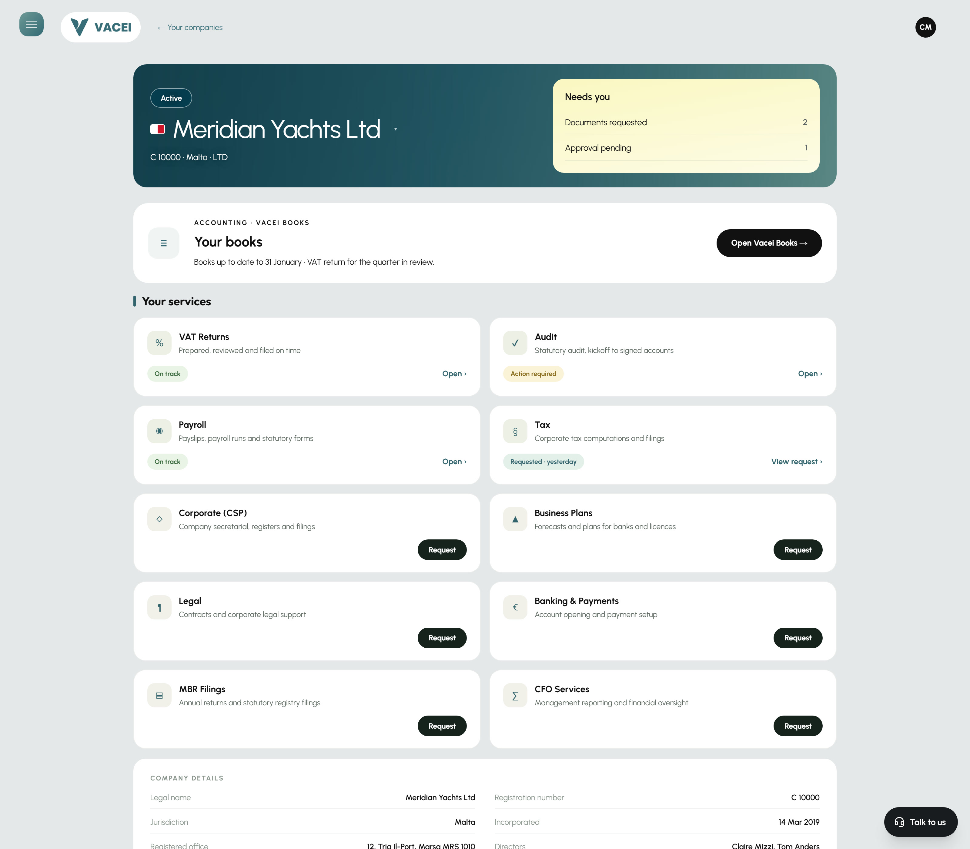Click the Legal name value Meridian Yachts Ltd
This screenshot has height=849, width=970.
point(440,797)
